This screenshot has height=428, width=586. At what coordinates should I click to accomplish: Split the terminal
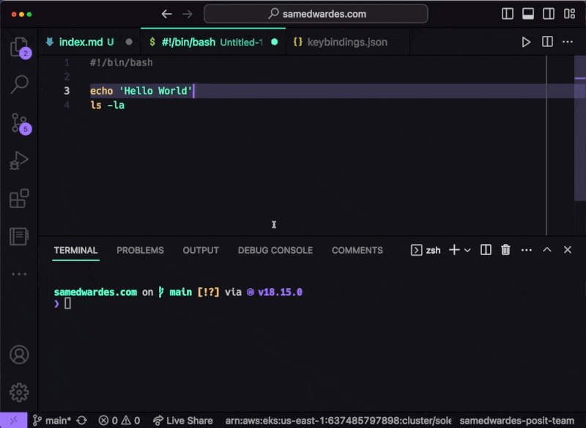tap(485, 250)
